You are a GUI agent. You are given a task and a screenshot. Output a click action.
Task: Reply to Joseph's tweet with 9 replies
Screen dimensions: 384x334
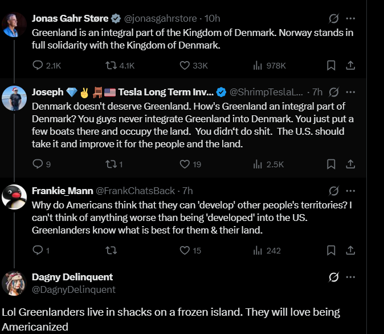(38, 164)
